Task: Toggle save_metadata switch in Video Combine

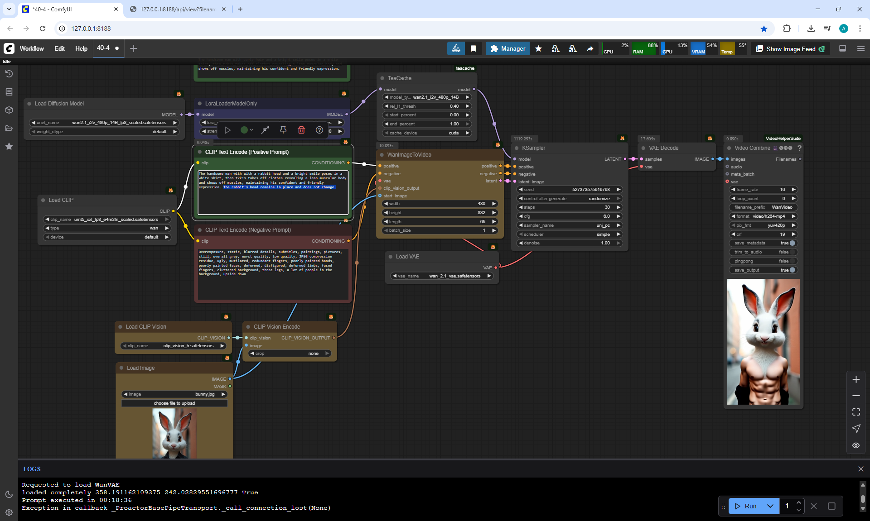Action: (x=792, y=243)
